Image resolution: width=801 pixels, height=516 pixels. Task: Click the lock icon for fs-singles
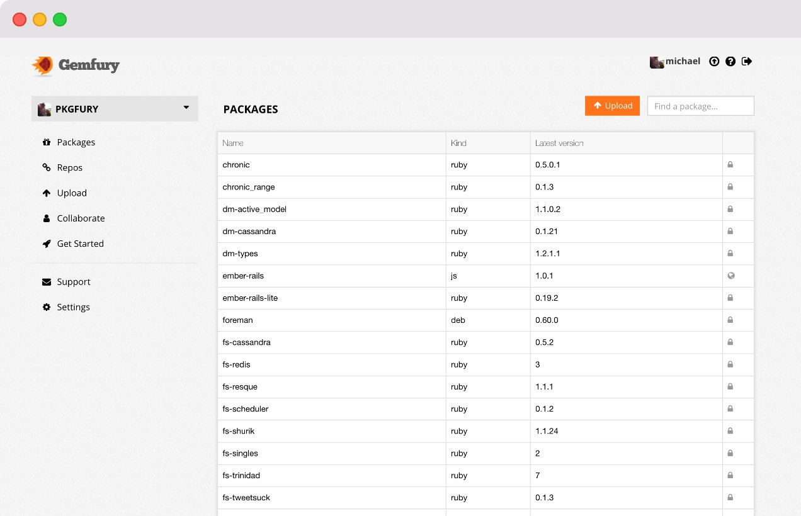pyautogui.click(x=730, y=453)
